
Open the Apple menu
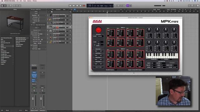click(x=2, y=1)
